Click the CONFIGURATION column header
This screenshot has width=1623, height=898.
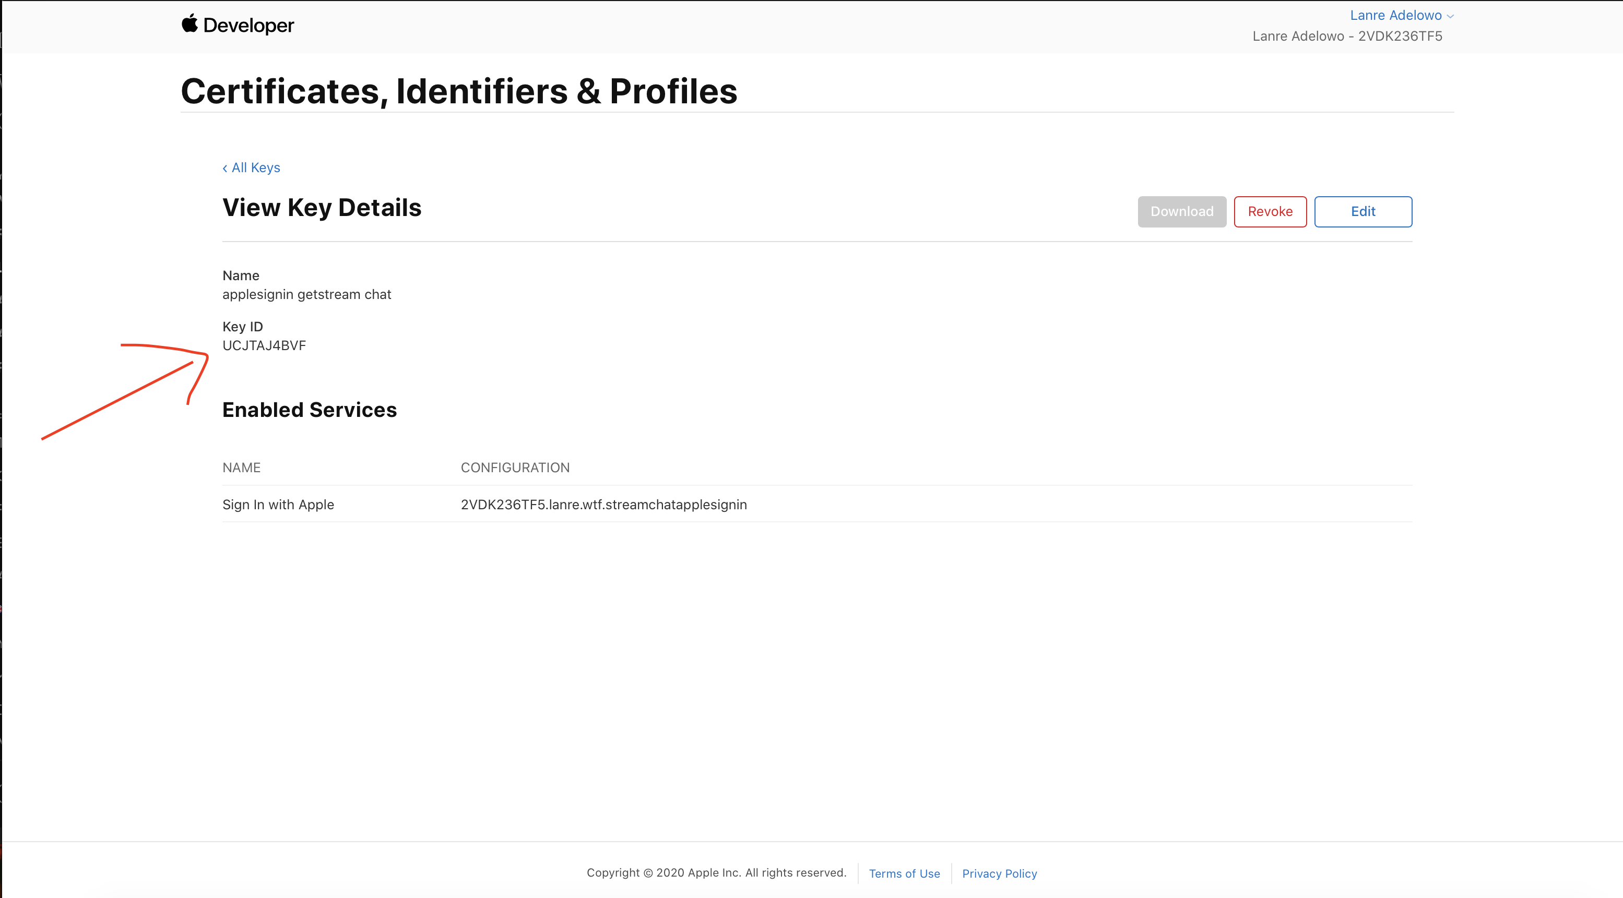515,468
